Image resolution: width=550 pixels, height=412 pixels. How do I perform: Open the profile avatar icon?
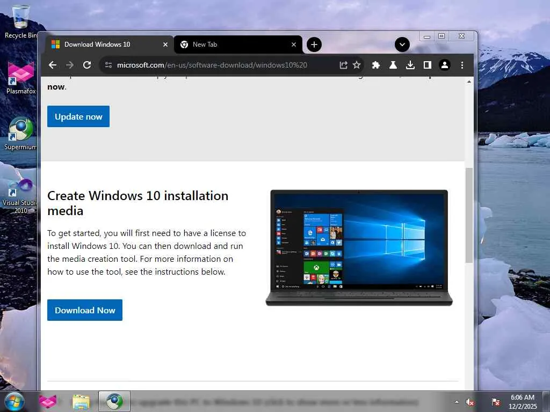click(x=444, y=65)
